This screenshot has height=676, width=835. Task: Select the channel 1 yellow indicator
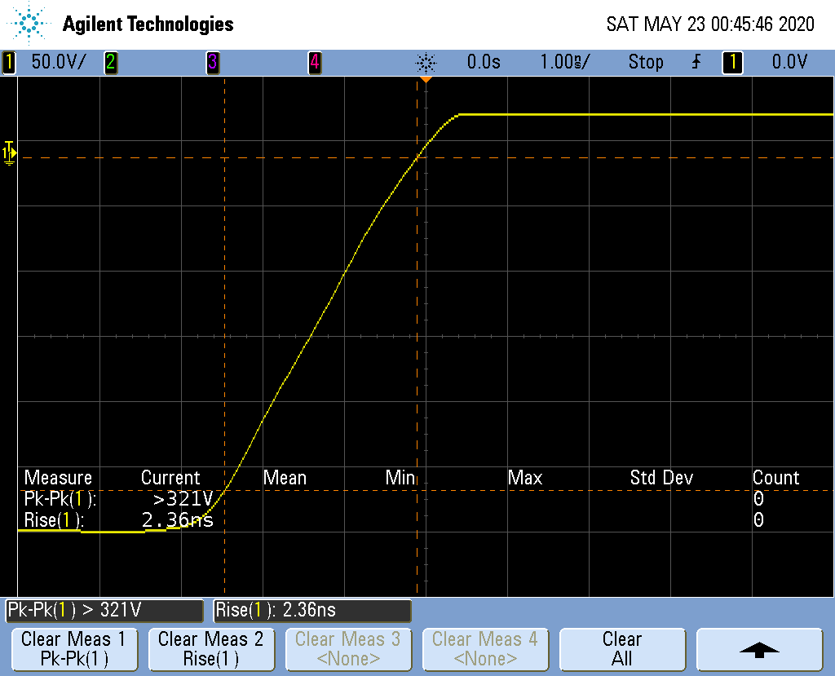9,62
